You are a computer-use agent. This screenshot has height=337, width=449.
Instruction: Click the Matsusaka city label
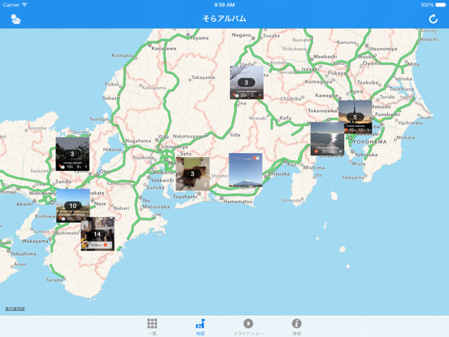tap(156, 207)
